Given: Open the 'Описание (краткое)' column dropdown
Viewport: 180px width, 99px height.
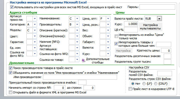Looking at the screenshot, I should (x=77, y=30).
